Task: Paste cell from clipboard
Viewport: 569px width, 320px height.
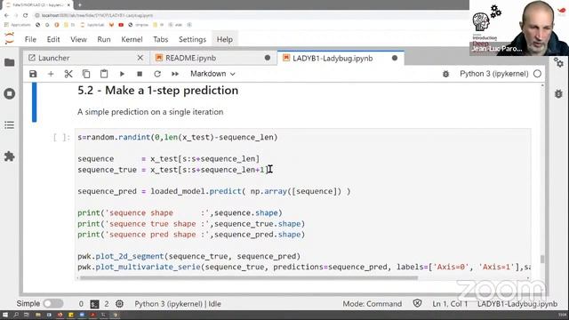Action: pos(104,74)
